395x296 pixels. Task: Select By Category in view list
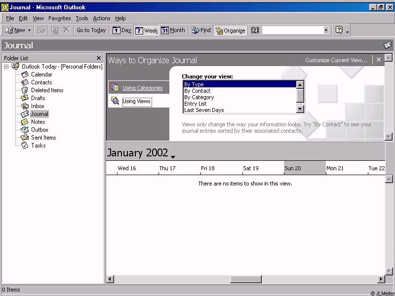coord(240,97)
